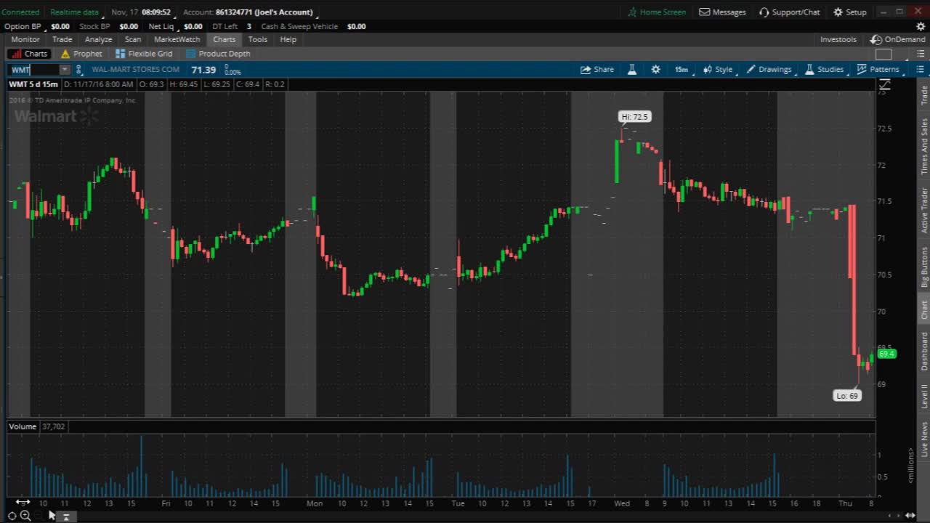Open Support/Chat headset button
Viewport: 930px width, 523px height.
(x=790, y=12)
